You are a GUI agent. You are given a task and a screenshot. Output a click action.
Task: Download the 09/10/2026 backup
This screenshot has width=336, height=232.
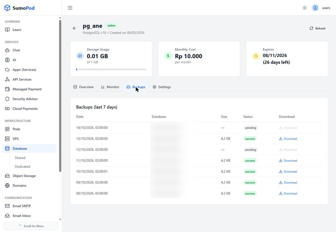(x=288, y=182)
